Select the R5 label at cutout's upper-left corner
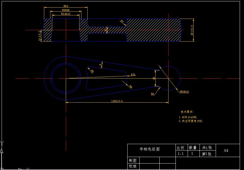Screen dimensions: 244x170 tap(92, 72)
